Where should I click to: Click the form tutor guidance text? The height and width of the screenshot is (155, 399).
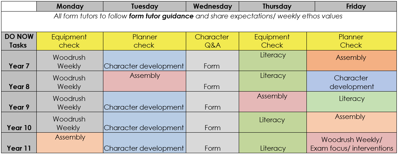161,16
